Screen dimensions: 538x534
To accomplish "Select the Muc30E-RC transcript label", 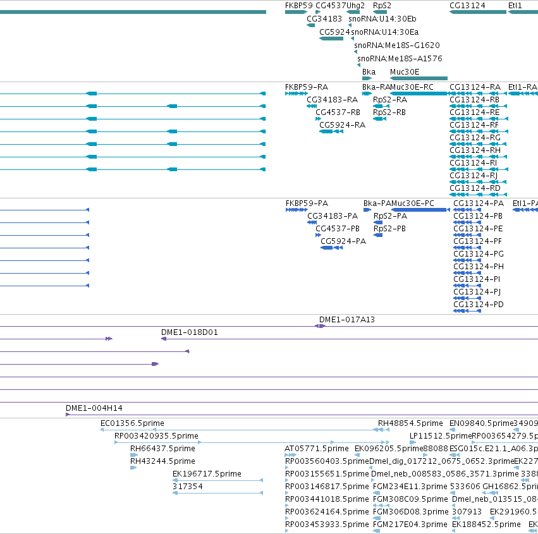I will (x=412, y=87).
